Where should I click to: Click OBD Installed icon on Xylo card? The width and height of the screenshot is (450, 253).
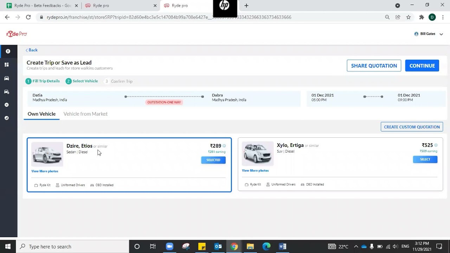pos(303,184)
